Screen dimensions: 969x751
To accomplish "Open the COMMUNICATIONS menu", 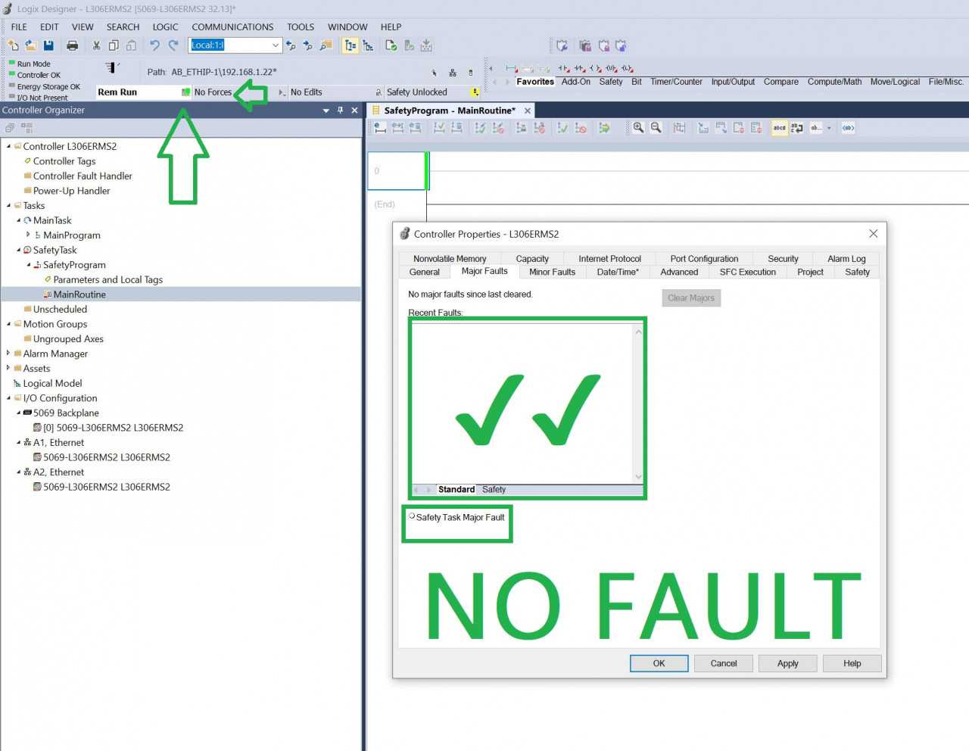I will pyautogui.click(x=232, y=26).
